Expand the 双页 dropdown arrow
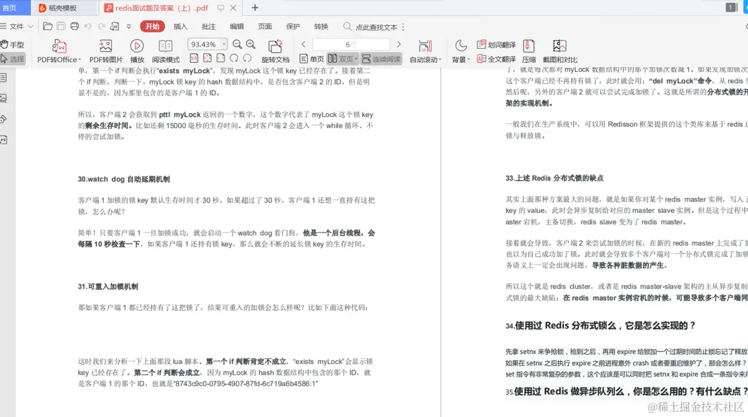 [356, 59]
